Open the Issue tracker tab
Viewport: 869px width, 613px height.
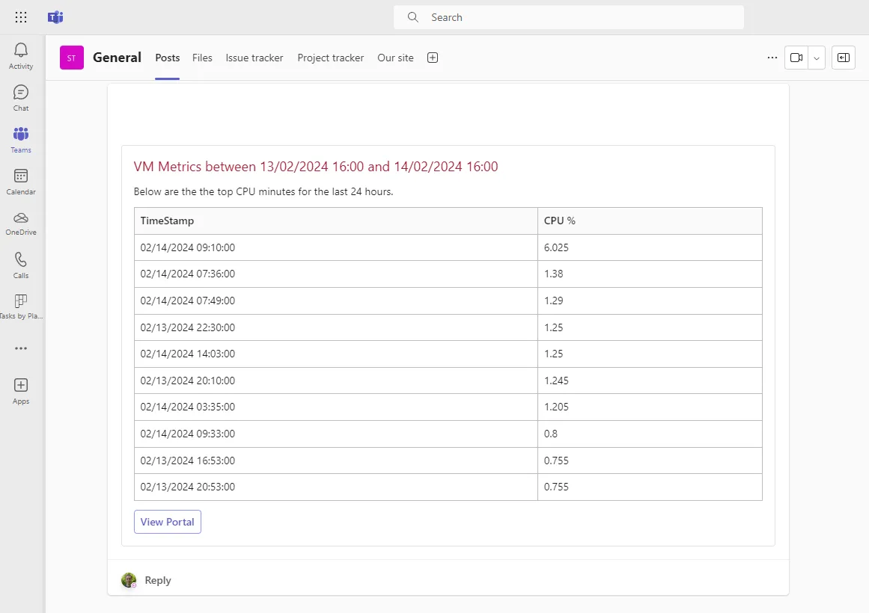pyautogui.click(x=254, y=58)
